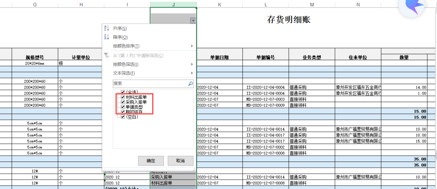This screenshot has height=189, width=437.
Task: Click the 取消 button
Action: click(x=180, y=161)
